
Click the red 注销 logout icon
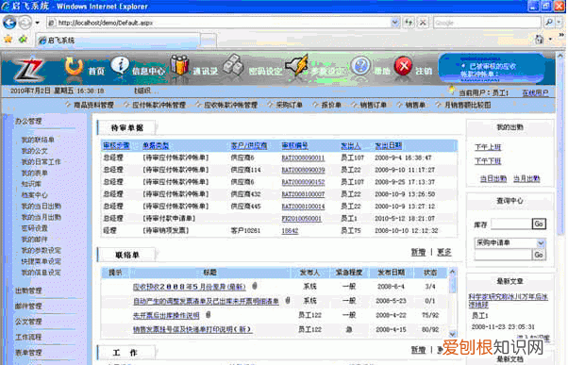point(404,66)
